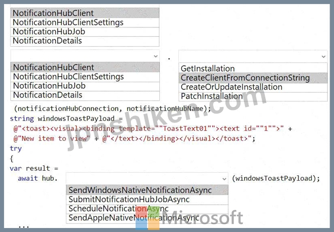Select NotificationHubClientSettings in the top list
This screenshot has width=334, height=232.
85,22
